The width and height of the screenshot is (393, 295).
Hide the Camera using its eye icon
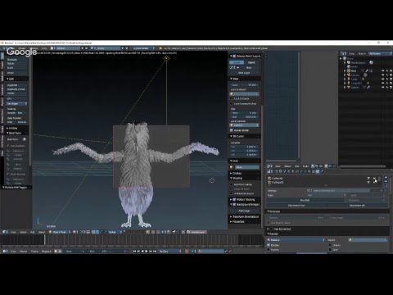382,75
